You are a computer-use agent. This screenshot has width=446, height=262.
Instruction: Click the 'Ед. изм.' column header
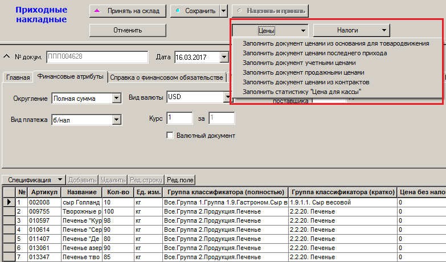148,193
